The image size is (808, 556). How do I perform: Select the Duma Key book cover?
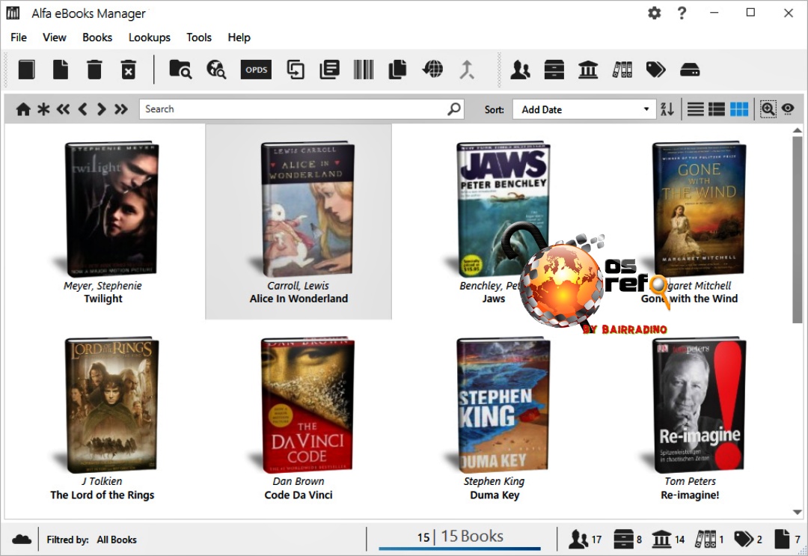tap(503, 405)
